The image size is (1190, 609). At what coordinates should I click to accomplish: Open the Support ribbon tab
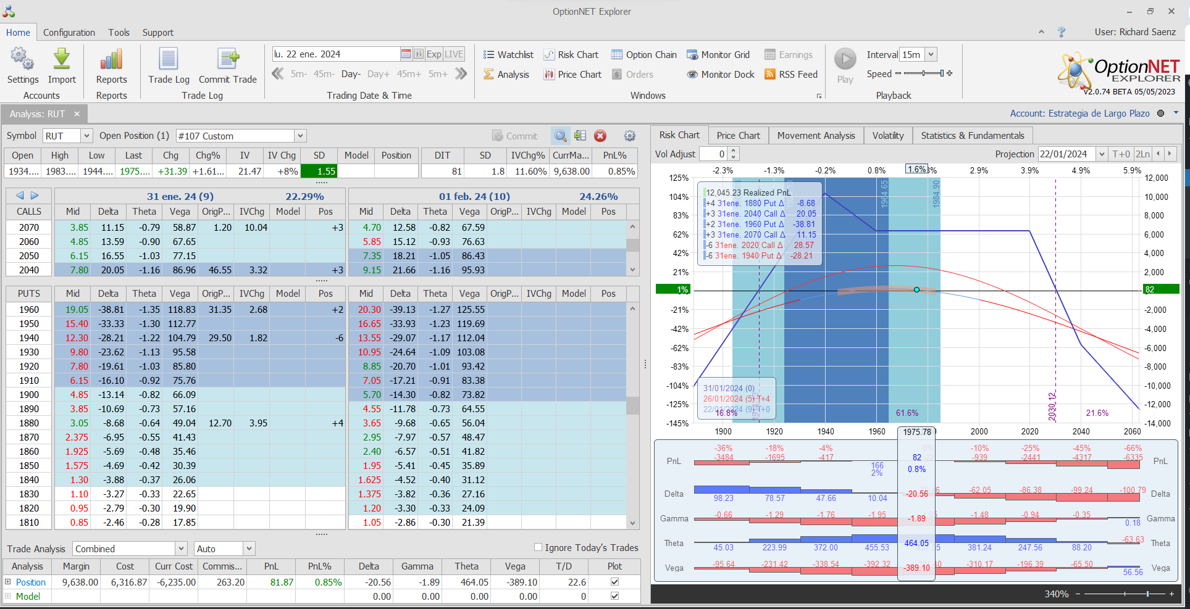click(x=158, y=33)
